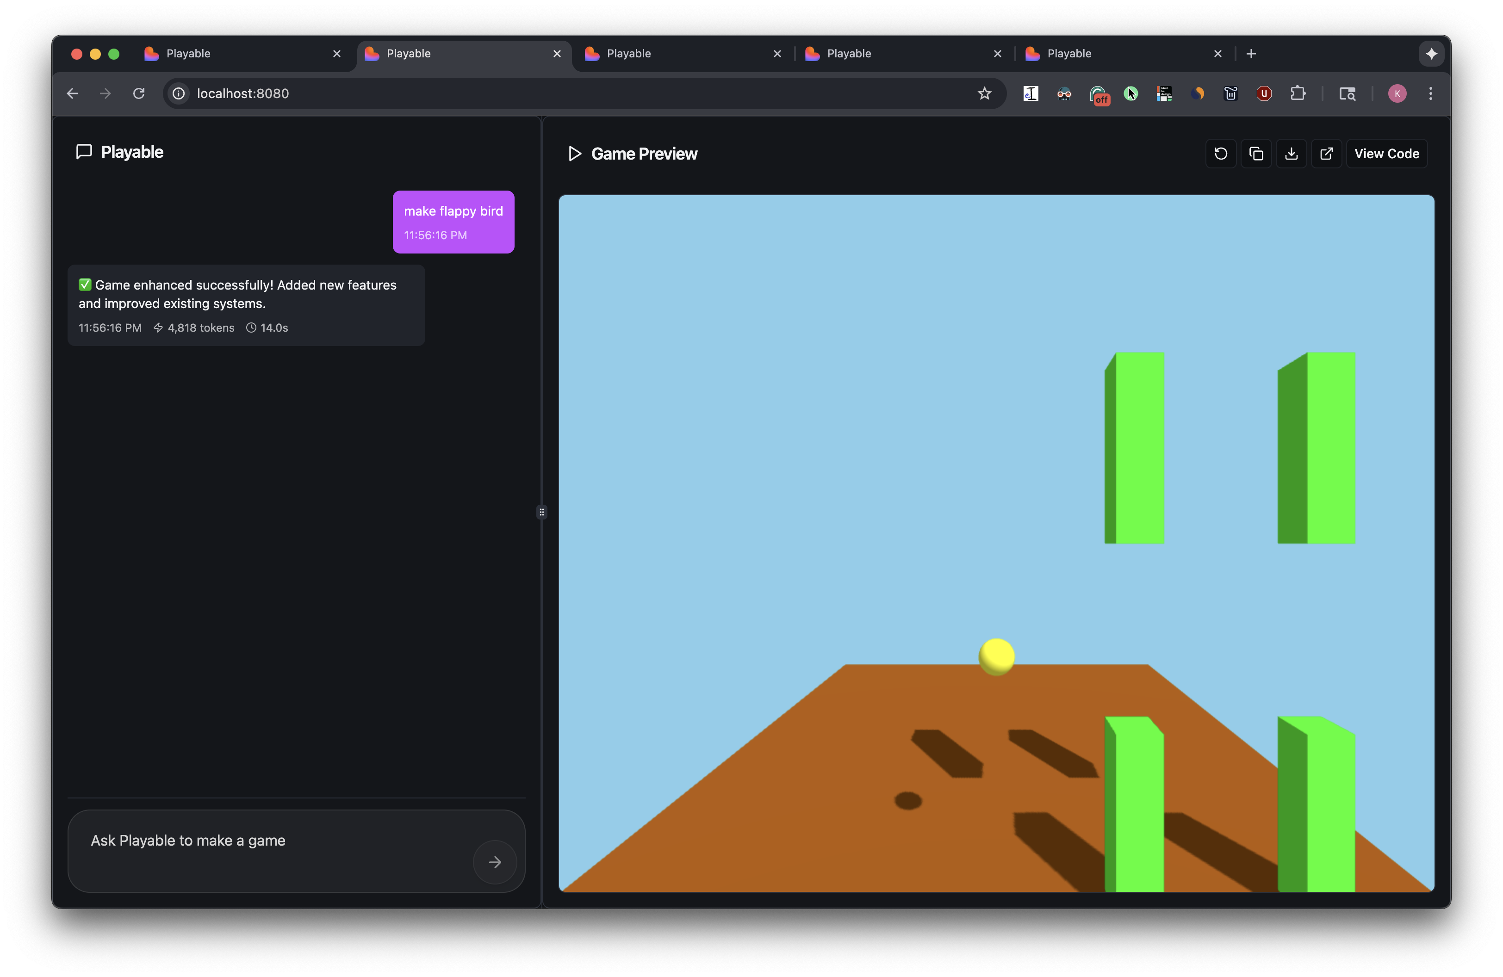The width and height of the screenshot is (1503, 977).
Task: Open game preview in new window icon
Action: click(1326, 154)
